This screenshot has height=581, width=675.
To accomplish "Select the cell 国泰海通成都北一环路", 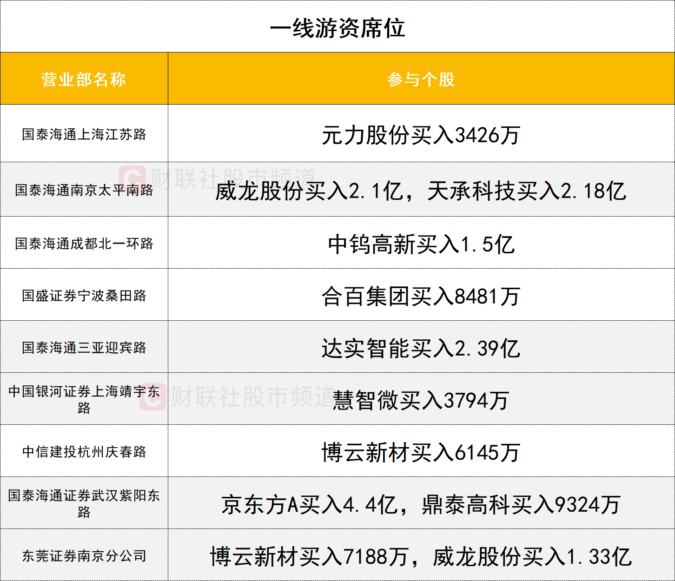I will [x=84, y=243].
